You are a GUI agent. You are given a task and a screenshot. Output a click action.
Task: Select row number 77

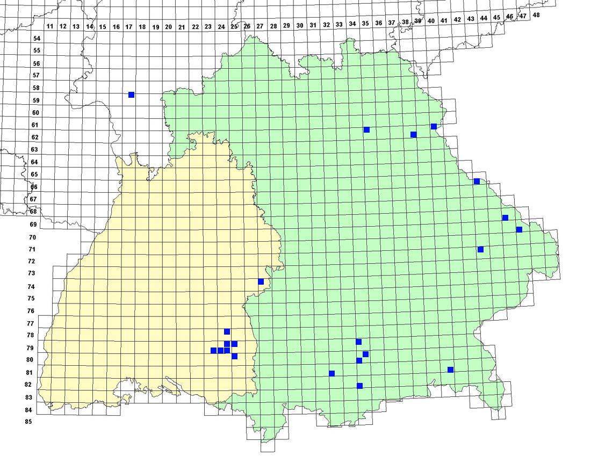pyautogui.click(x=31, y=323)
